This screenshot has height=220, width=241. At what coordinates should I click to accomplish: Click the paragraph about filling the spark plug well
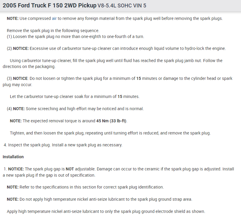pos(116,61)
